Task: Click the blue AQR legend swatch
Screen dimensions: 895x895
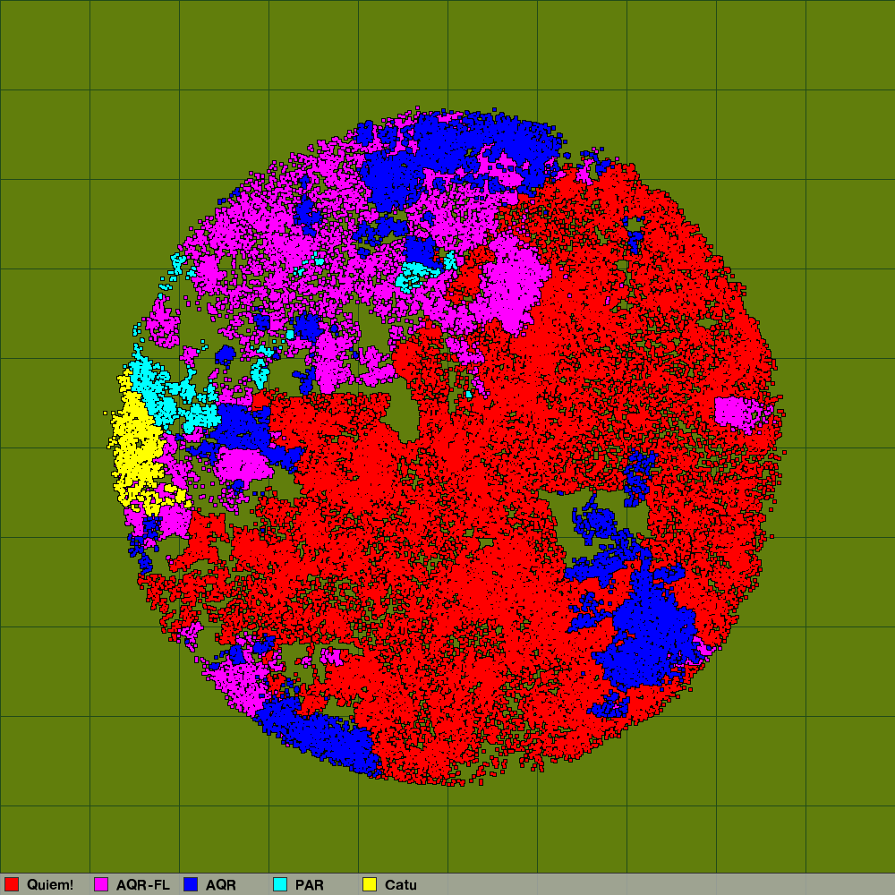Action: point(190,884)
